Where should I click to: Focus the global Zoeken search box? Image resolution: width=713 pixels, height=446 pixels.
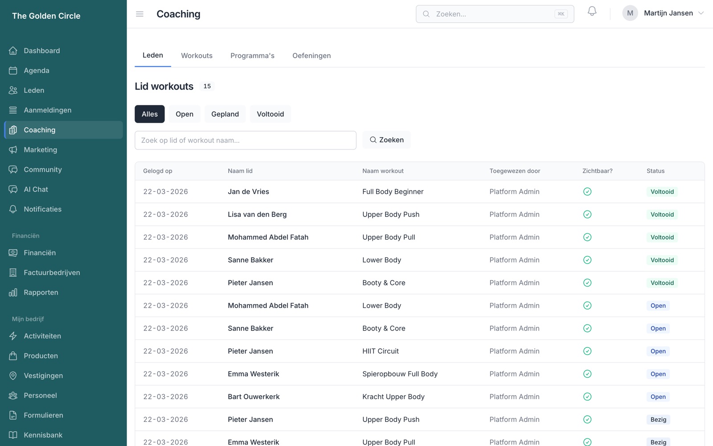click(495, 14)
